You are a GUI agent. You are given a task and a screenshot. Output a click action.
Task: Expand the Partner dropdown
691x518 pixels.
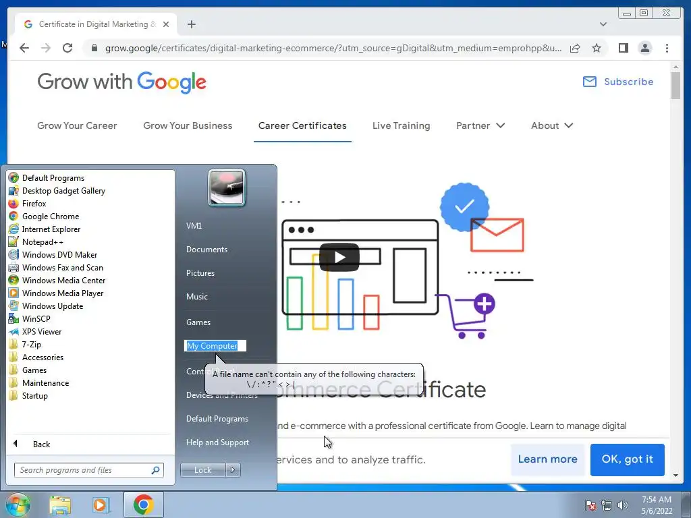[x=480, y=125]
